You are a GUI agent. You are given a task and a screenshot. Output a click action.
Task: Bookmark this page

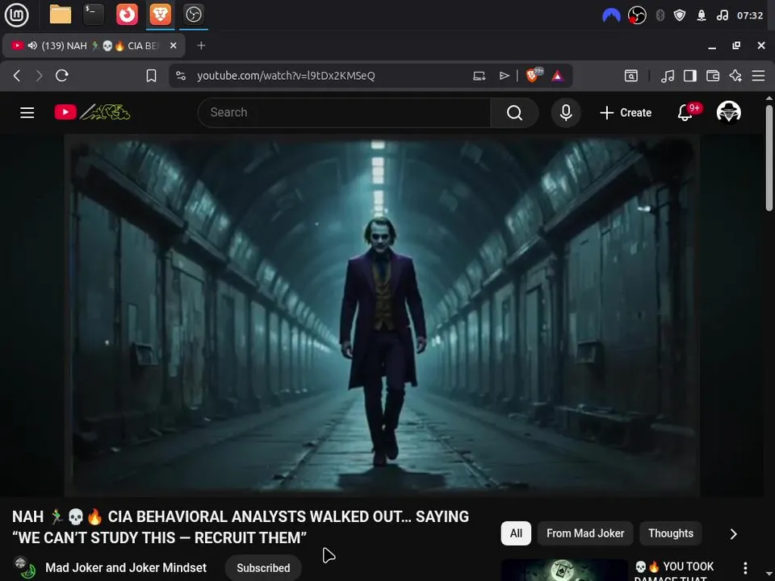point(151,76)
